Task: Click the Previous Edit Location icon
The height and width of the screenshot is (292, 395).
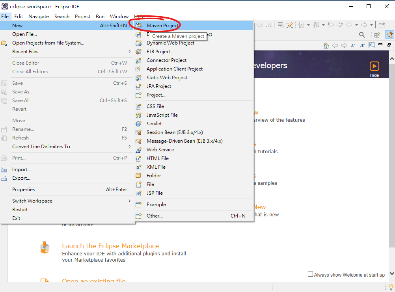Action: (x=331, y=25)
